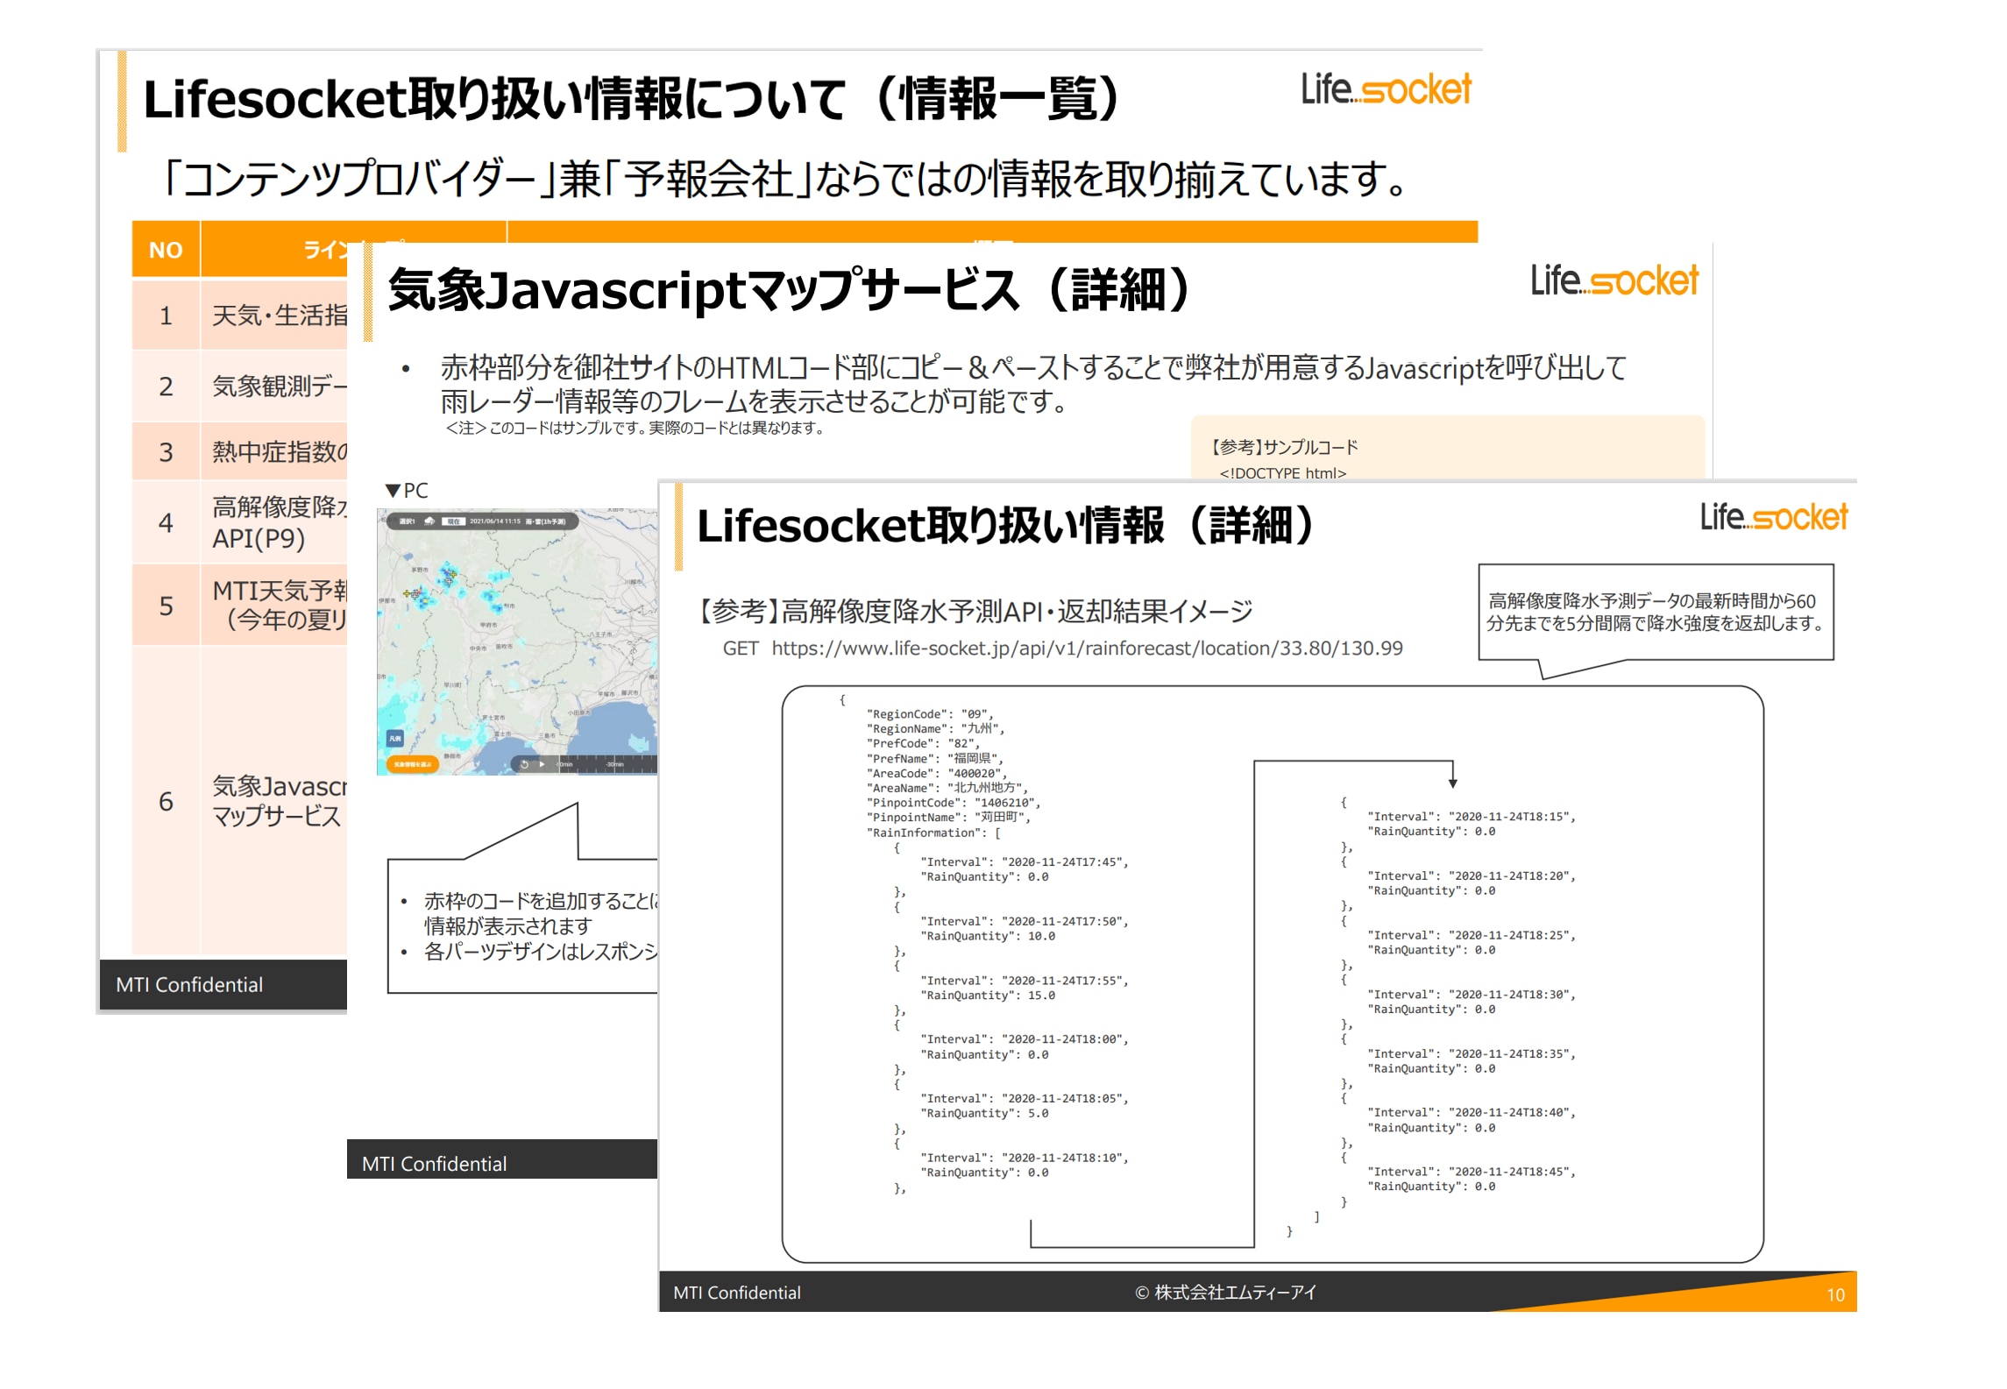This screenshot has width=2007, height=1389.
Task: Click the note <注>このコードはサンプルです
Action: point(635,429)
